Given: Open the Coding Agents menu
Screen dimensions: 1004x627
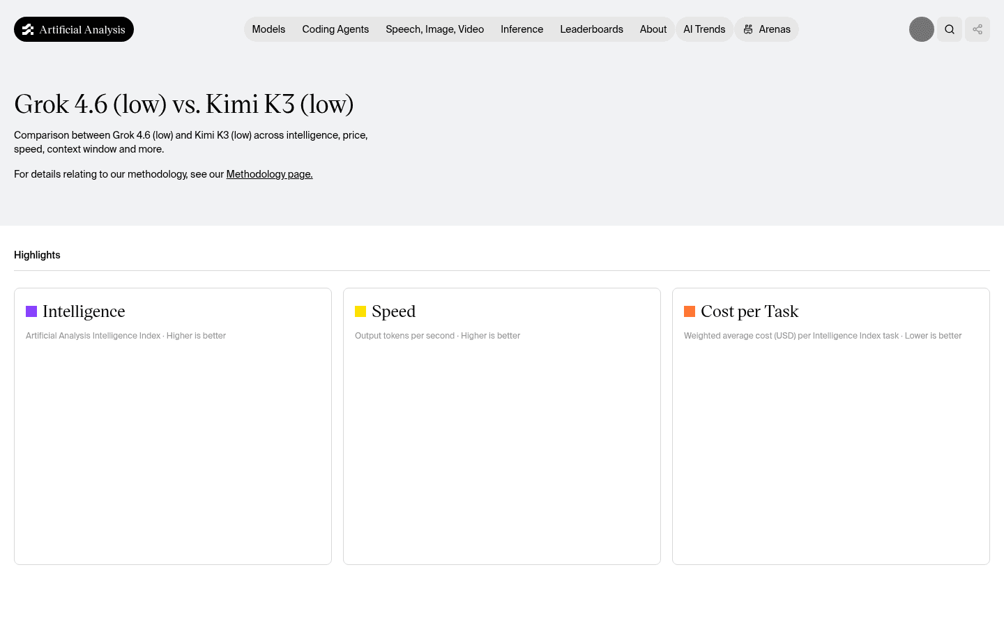Looking at the screenshot, I should pyautogui.click(x=335, y=29).
